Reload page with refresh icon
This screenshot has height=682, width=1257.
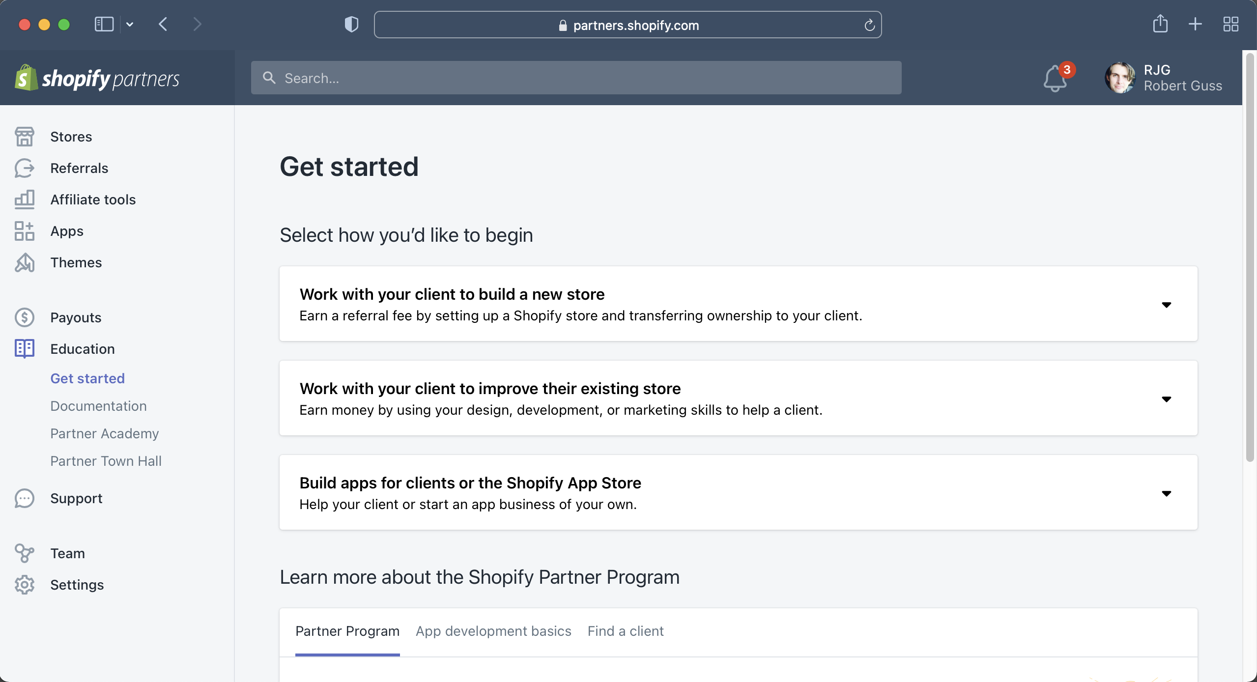[x=869, y=25]
